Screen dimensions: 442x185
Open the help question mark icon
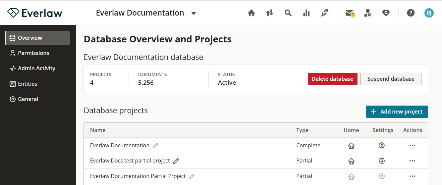(411, 13)
